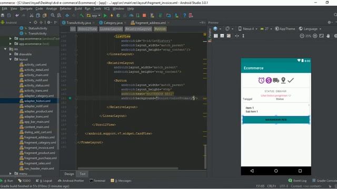Viewport: 337px width, 189px height.
Task: Open the Nexus 4 device dropdown
Action: 247,29
